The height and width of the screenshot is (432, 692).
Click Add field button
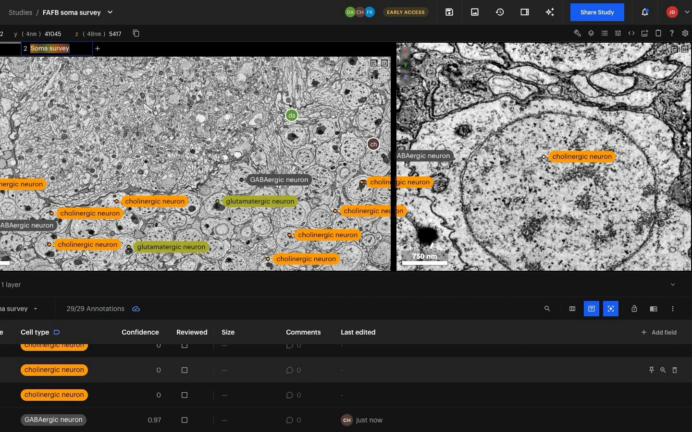(x=659, y=332)
